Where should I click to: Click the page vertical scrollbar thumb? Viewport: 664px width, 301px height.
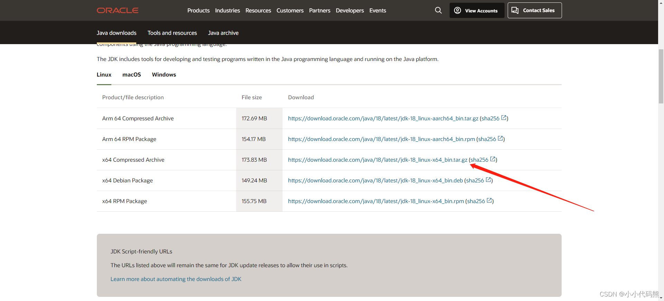(661, 76)
